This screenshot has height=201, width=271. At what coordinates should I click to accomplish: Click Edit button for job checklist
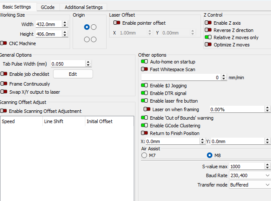[73, 74]
